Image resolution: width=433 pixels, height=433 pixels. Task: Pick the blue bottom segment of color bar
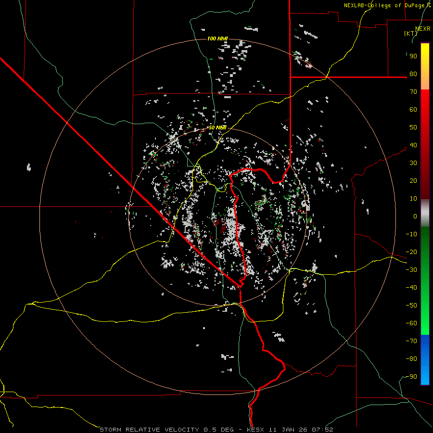click(425, 359)
